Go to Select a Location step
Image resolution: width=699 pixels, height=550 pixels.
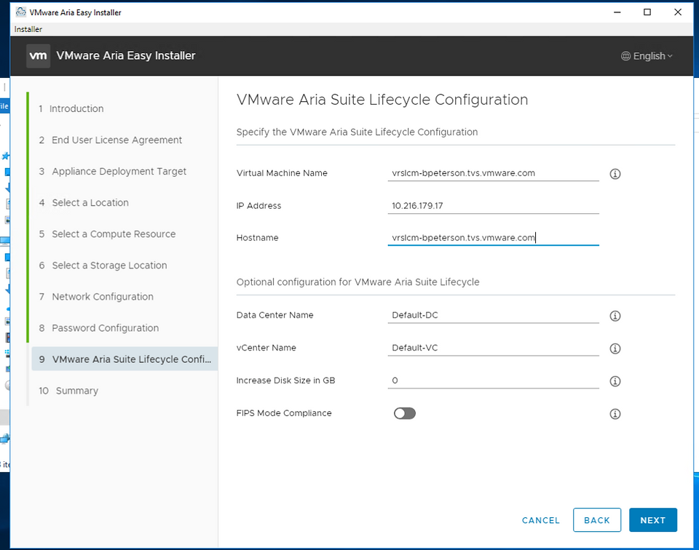coord(84,203)
